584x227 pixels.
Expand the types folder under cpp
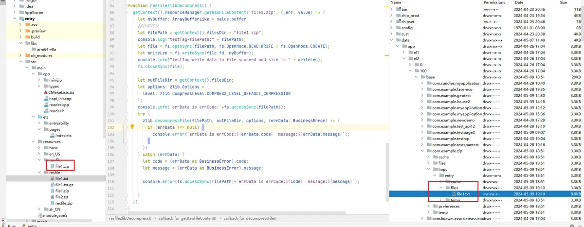click(38, 86)
